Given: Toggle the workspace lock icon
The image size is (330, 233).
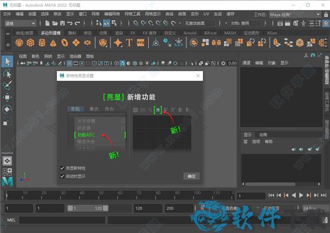Looking at the screenshot, I should [x=326, y=14].
